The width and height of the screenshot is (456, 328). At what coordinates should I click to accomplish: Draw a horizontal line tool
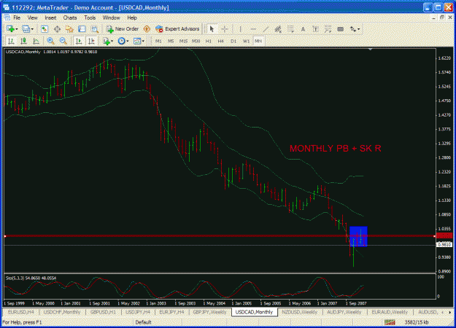253,29
